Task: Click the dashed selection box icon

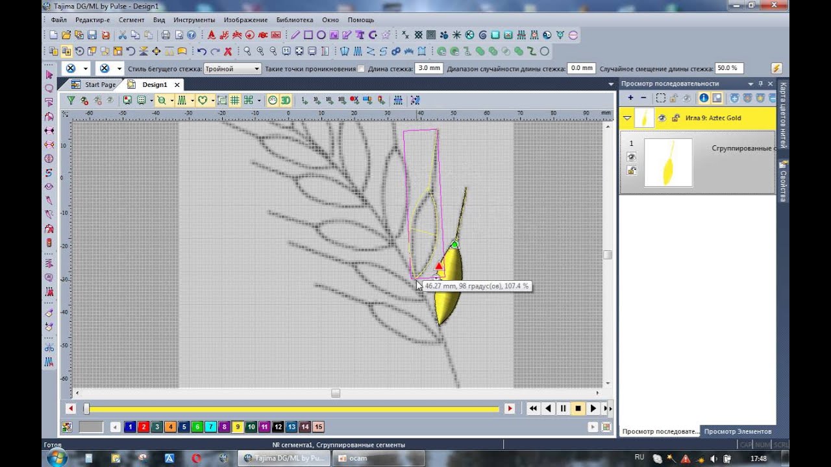Action: 660,98
